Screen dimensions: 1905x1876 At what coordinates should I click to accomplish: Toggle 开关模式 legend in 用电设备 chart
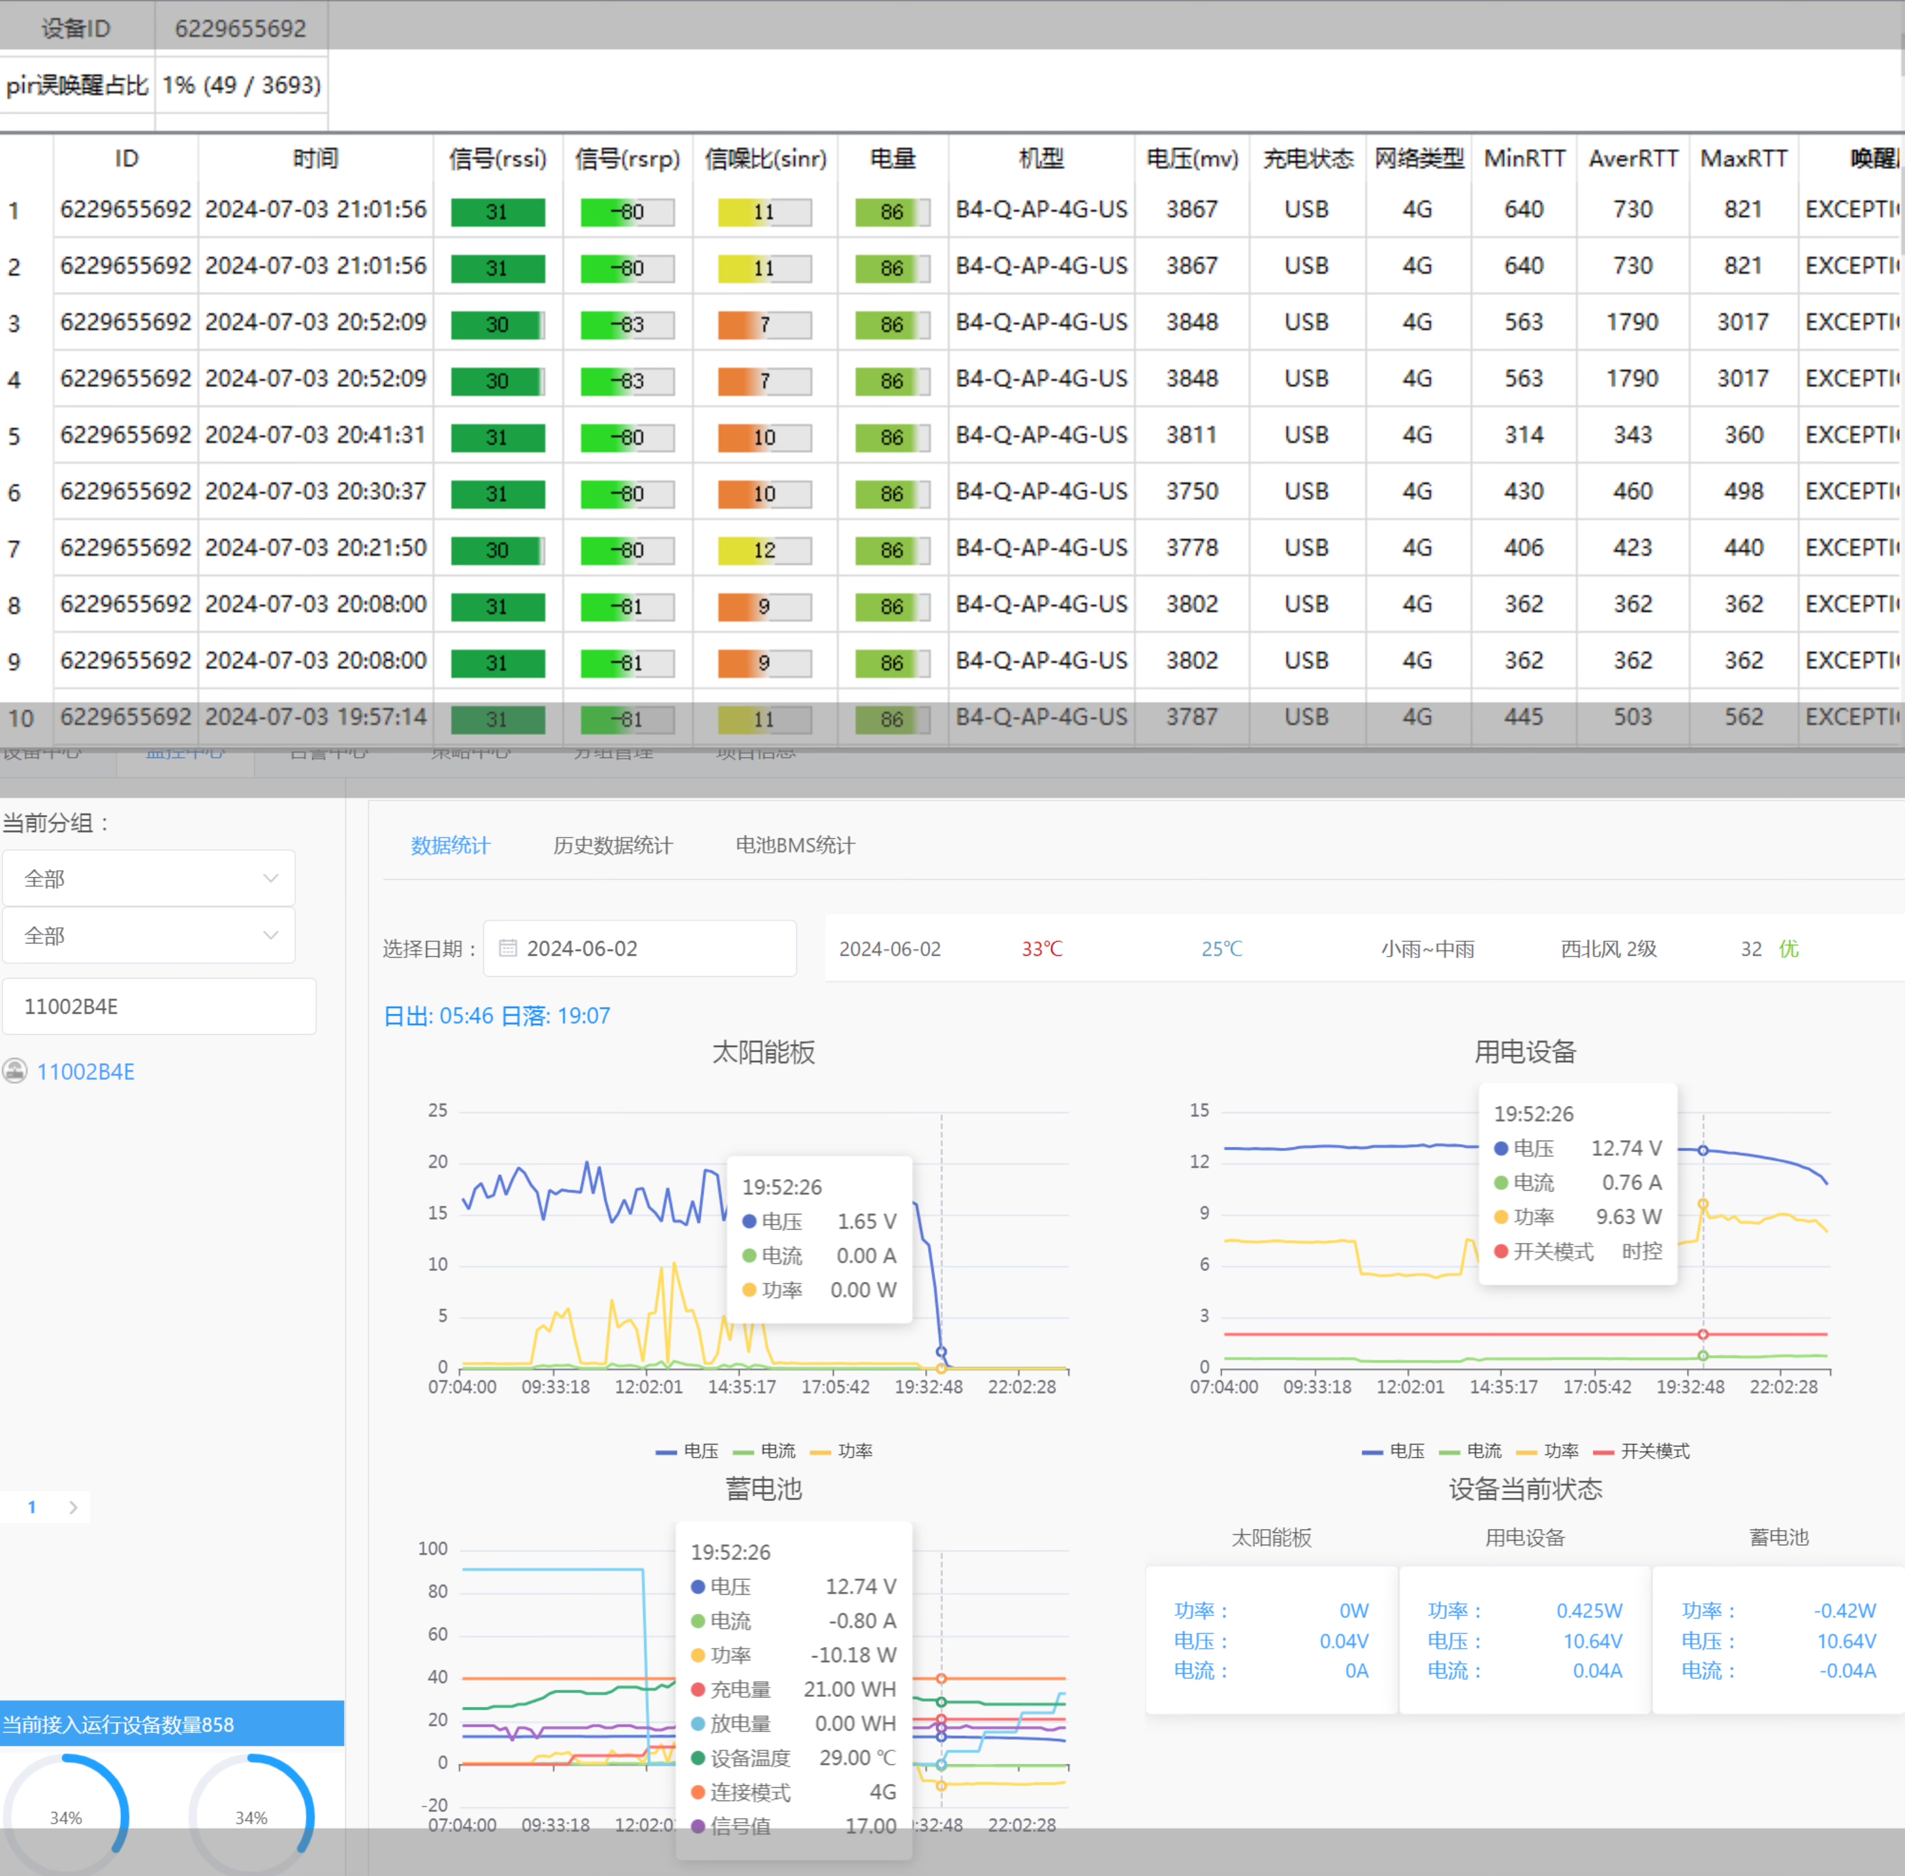pos(1642,1450)
